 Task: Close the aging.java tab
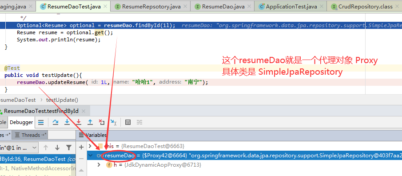click(31, 7)
